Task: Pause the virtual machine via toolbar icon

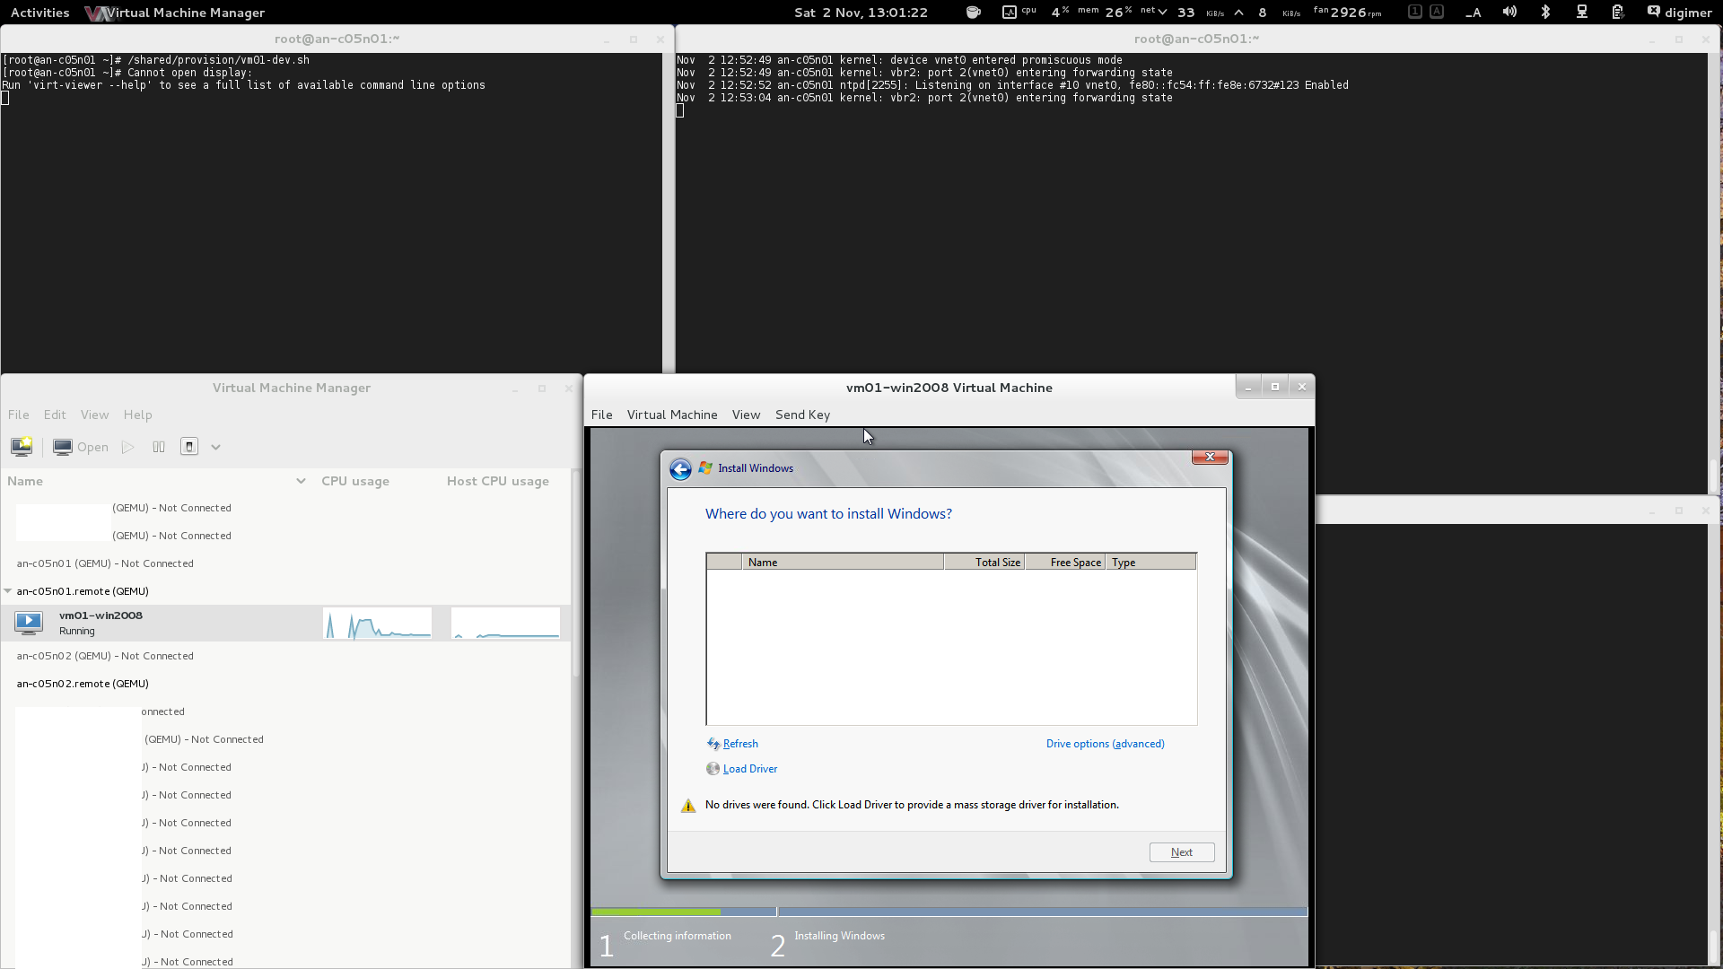Action: click(159, 447)
